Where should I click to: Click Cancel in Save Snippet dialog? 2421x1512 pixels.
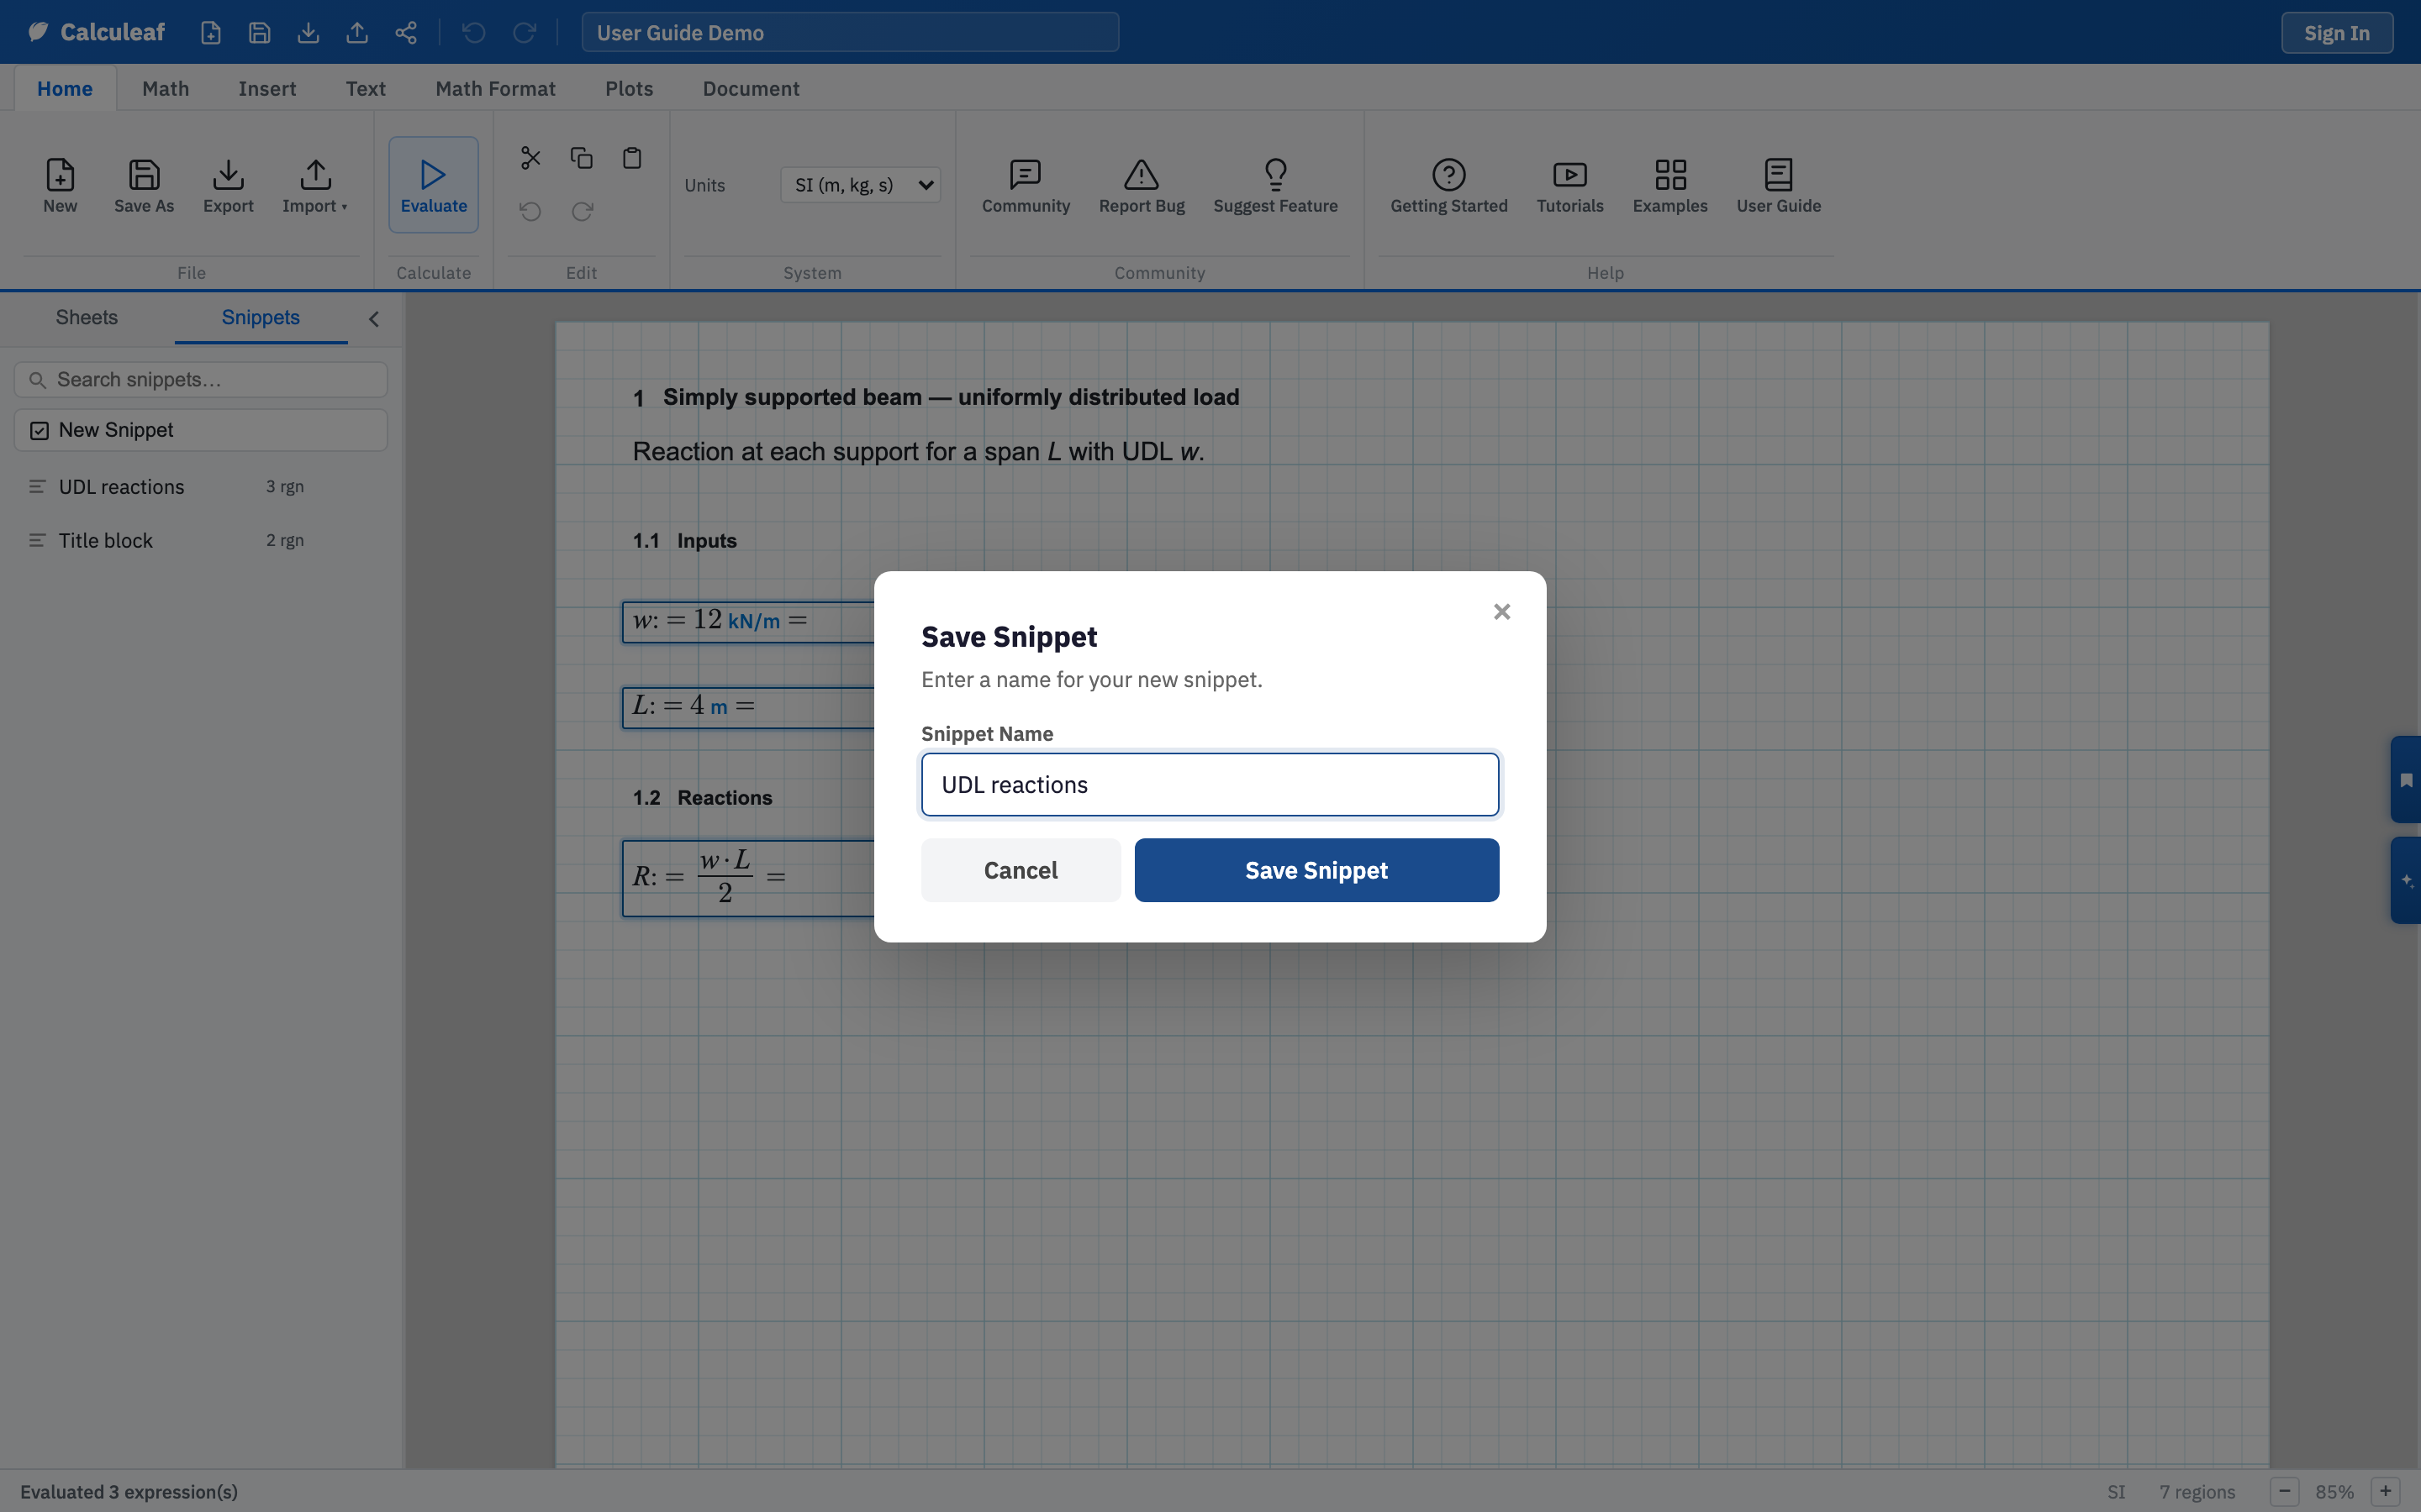[1021, 871]
